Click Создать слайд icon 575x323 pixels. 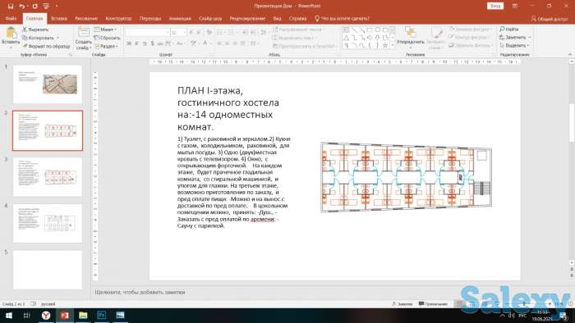click(84, 33)
